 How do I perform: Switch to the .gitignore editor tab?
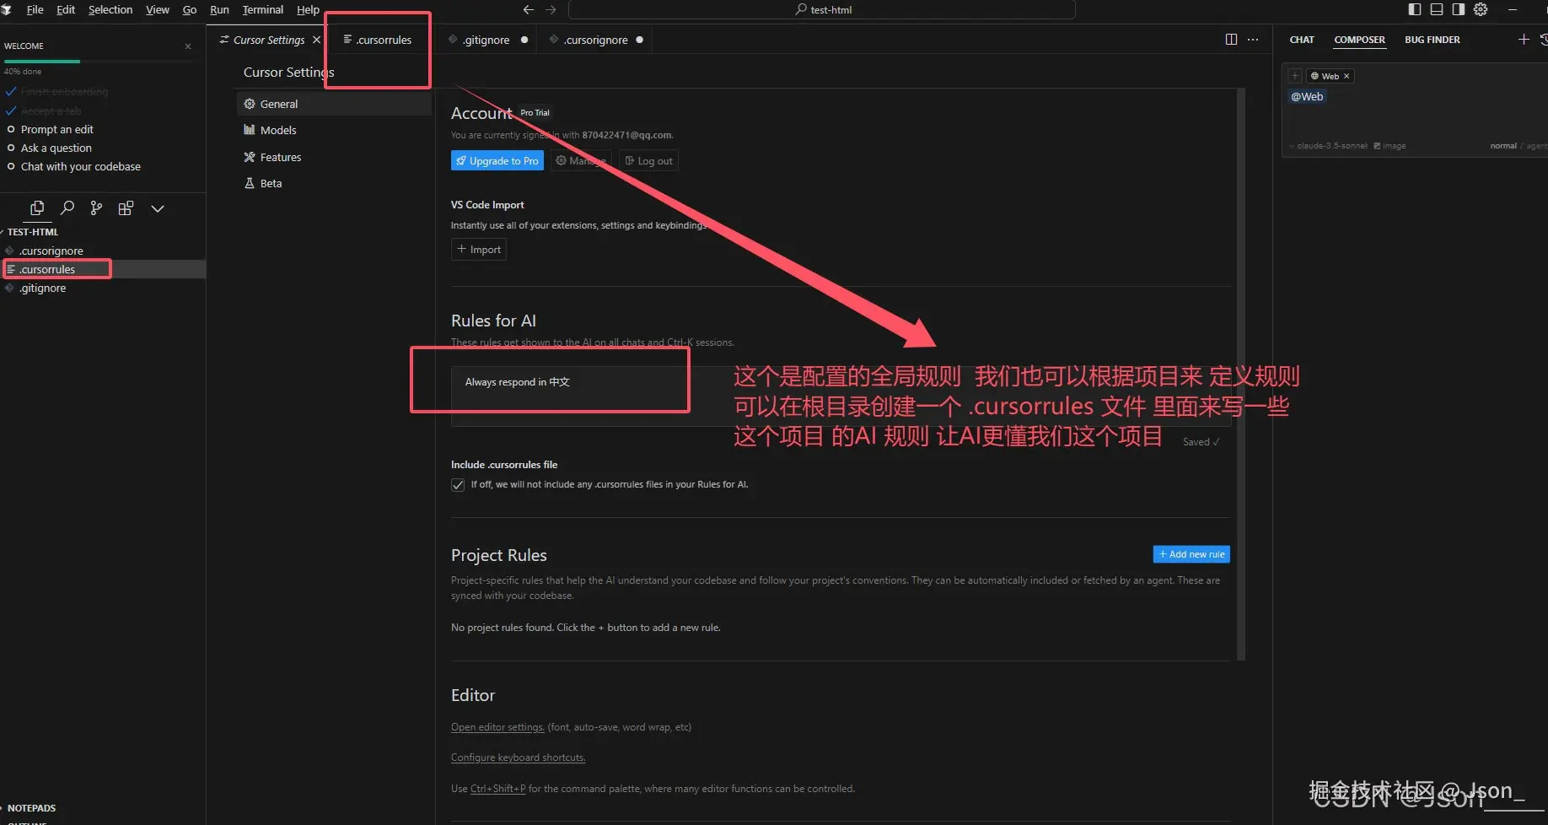pyautogui.click(x=487, y=40)
